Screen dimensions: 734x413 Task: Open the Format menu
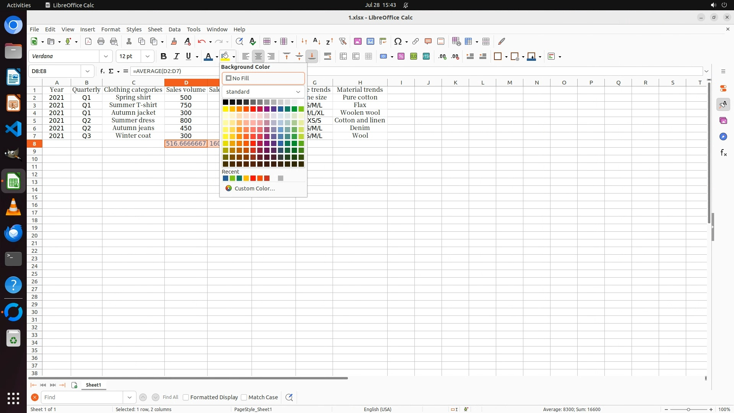(x=110, y=29)
